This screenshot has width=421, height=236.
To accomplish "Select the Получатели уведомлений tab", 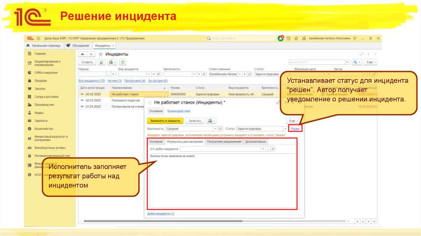I will 224,141.
